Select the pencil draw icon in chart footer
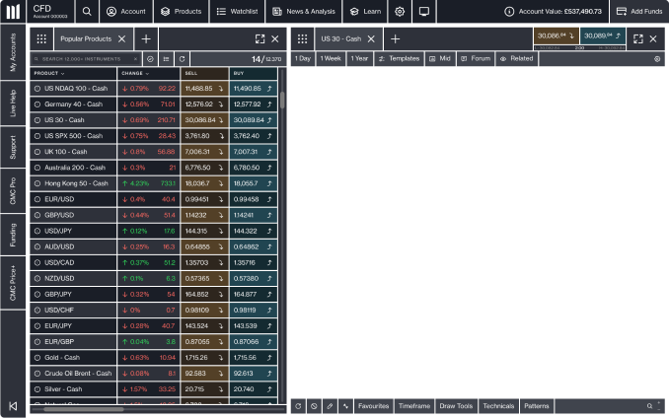Image resolution: width=669 pixels, height=418 pixels. point(330,406)
